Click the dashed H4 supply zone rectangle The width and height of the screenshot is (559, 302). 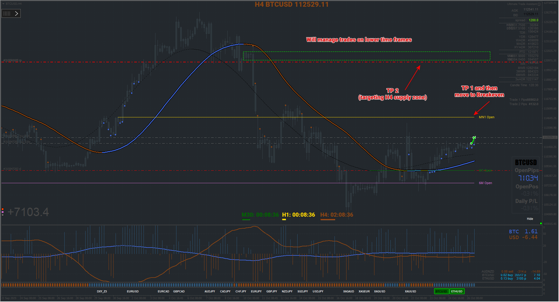point(367,56)
